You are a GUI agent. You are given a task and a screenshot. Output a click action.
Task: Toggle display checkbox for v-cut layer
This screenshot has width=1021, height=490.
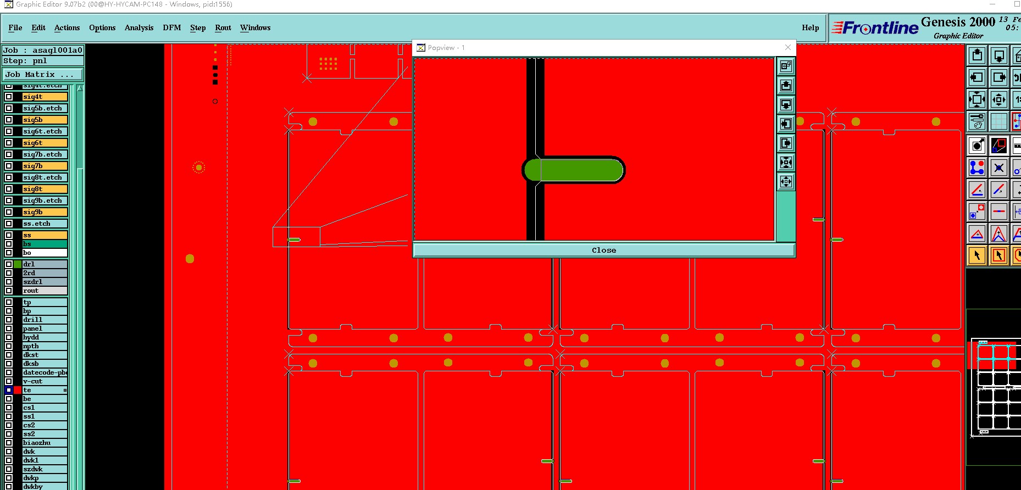coord(9,381)
